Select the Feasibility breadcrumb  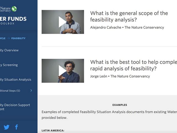tap(18, 38)
